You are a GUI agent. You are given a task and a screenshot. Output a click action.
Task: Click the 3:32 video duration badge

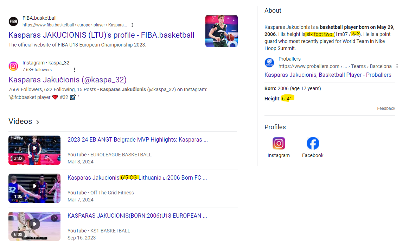click(18, 158)
